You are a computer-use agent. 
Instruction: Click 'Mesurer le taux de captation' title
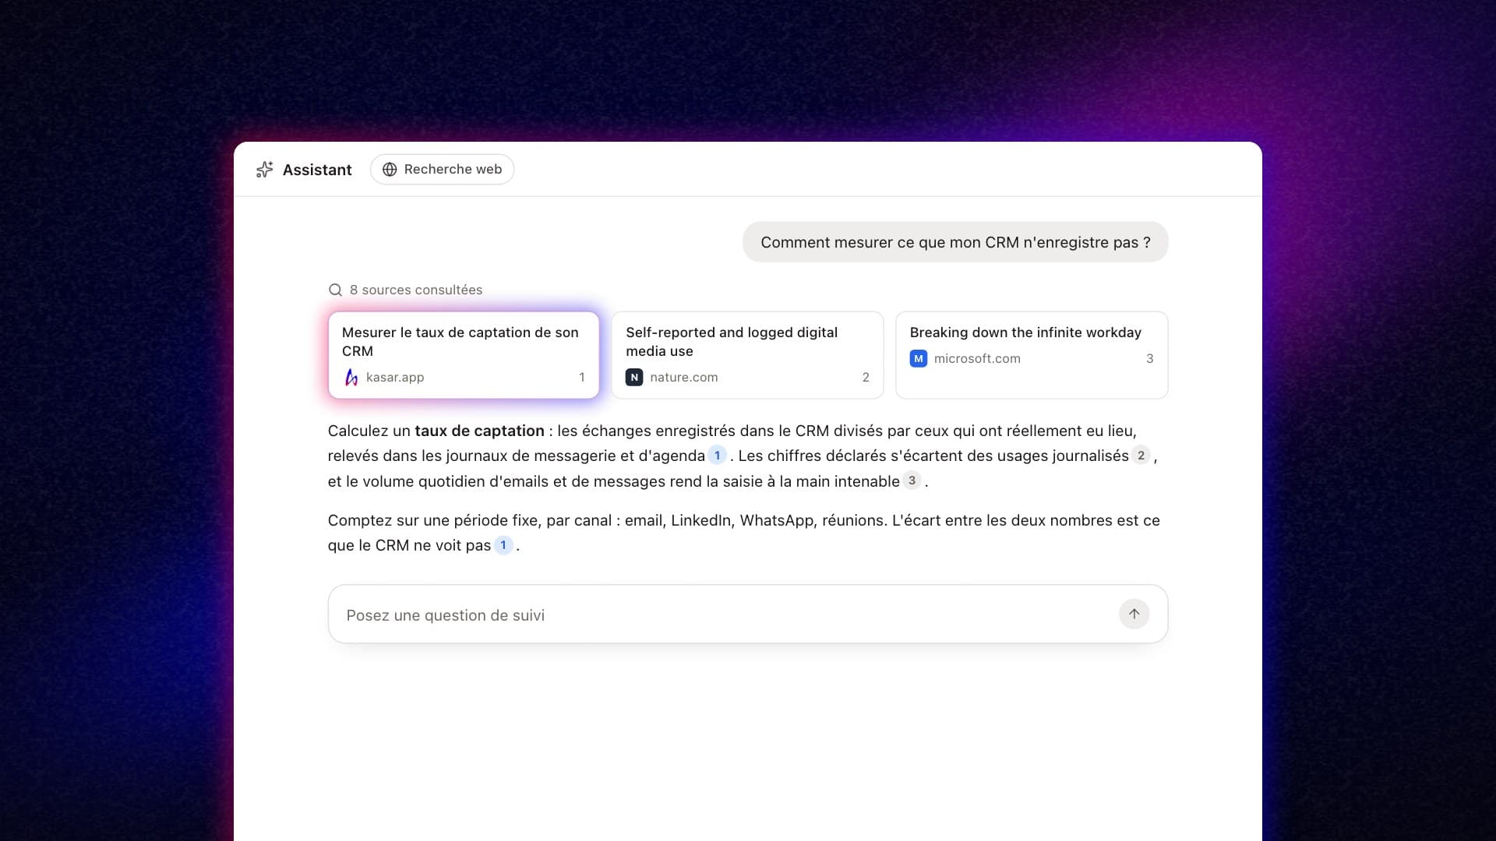click(x=460, y=342)
